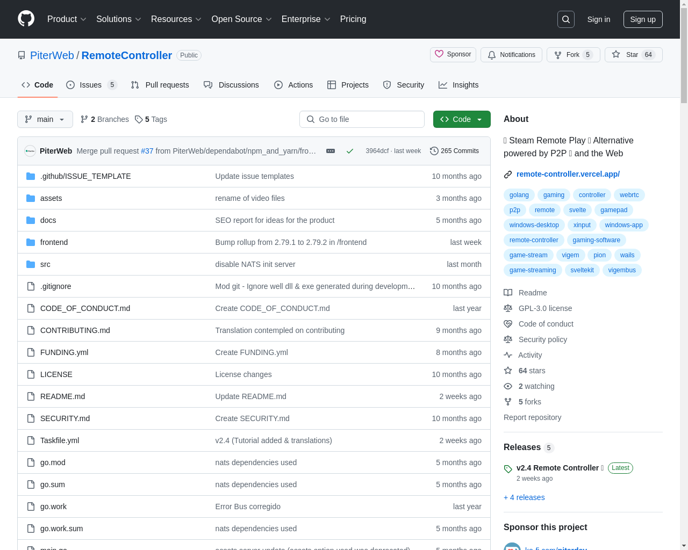
Task: Expand the Enterprise menu
Action: pos(305,19)
